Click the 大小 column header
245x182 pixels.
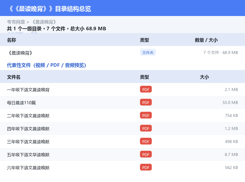point(204,77)
